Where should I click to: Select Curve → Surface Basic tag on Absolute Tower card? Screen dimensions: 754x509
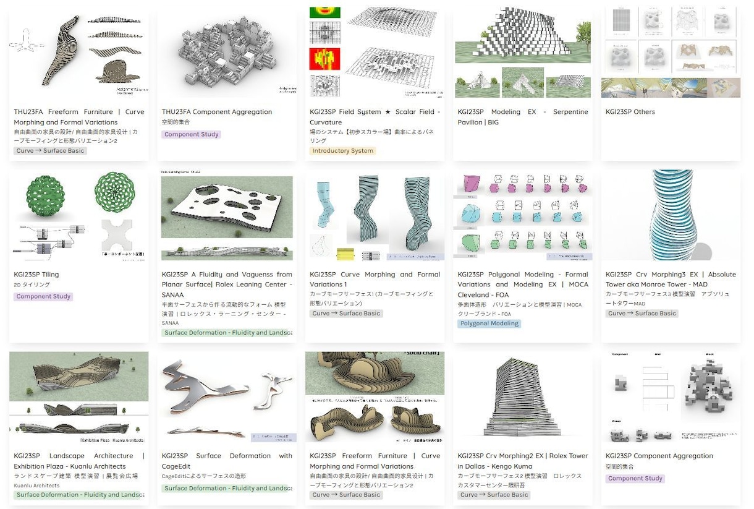click(x=642, y=314)
